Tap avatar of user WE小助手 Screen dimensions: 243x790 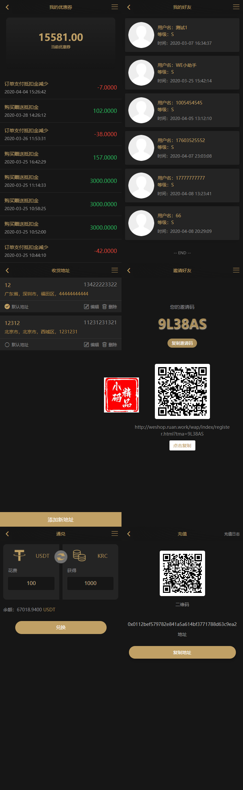point(141,73)
